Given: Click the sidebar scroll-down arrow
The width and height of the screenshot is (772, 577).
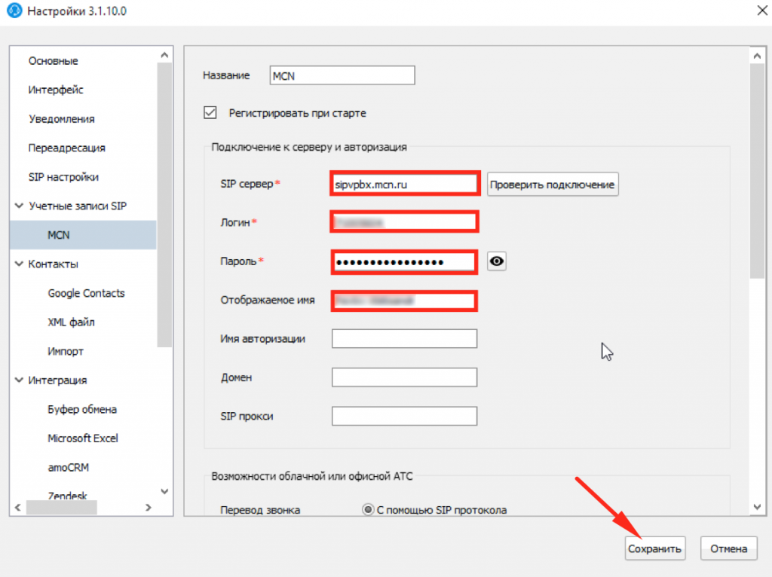Looking at the screenshot, I should tap(165, 492).
